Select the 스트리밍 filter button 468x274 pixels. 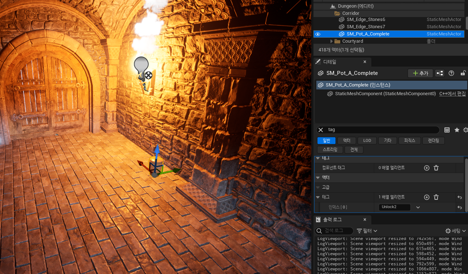coord(330,150)
